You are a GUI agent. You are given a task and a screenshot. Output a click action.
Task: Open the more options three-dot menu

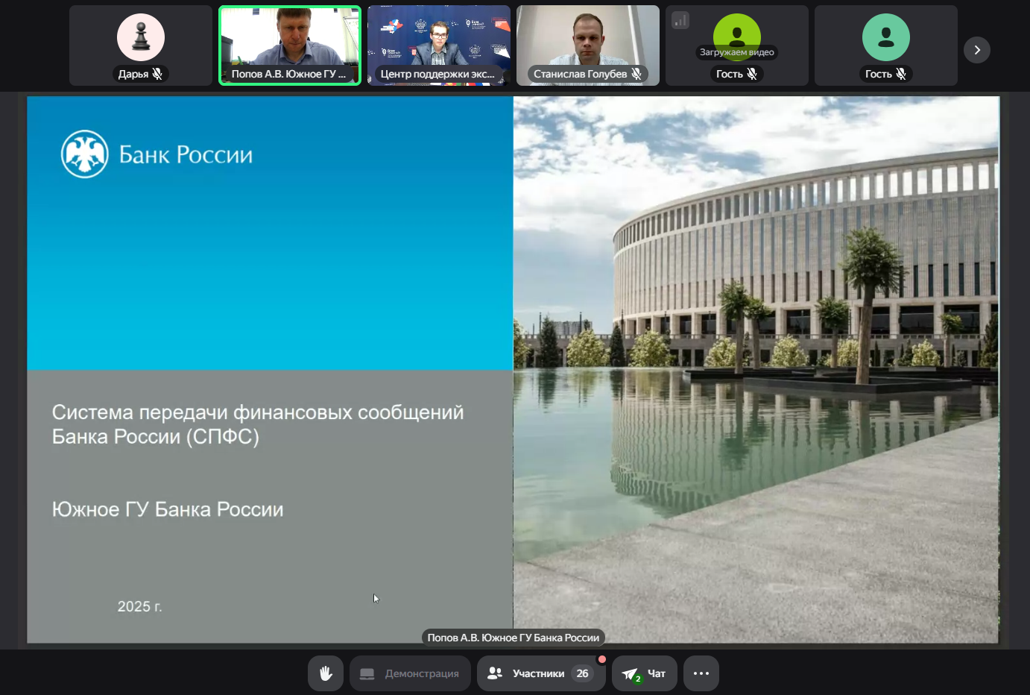(701, 673)
